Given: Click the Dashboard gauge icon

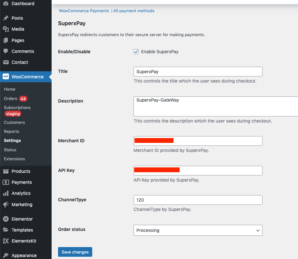Looking at the screenshot, I should (x=6, y=4).
